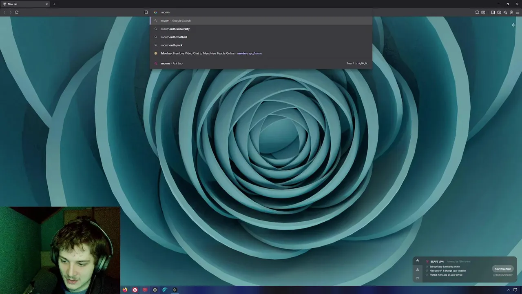The height and width of the screenshot is (294, 522).
Task: Reload the page with the refresh icon
Action: (17, 12)
